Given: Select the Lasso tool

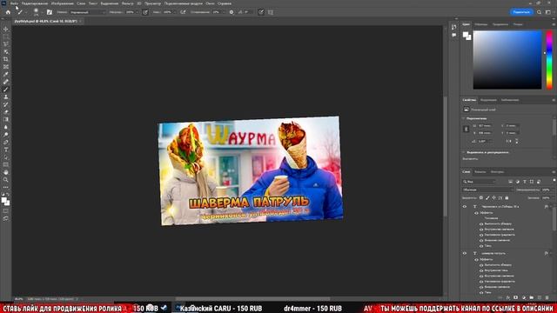Looking at the screenshot, I should pos(6,44).
